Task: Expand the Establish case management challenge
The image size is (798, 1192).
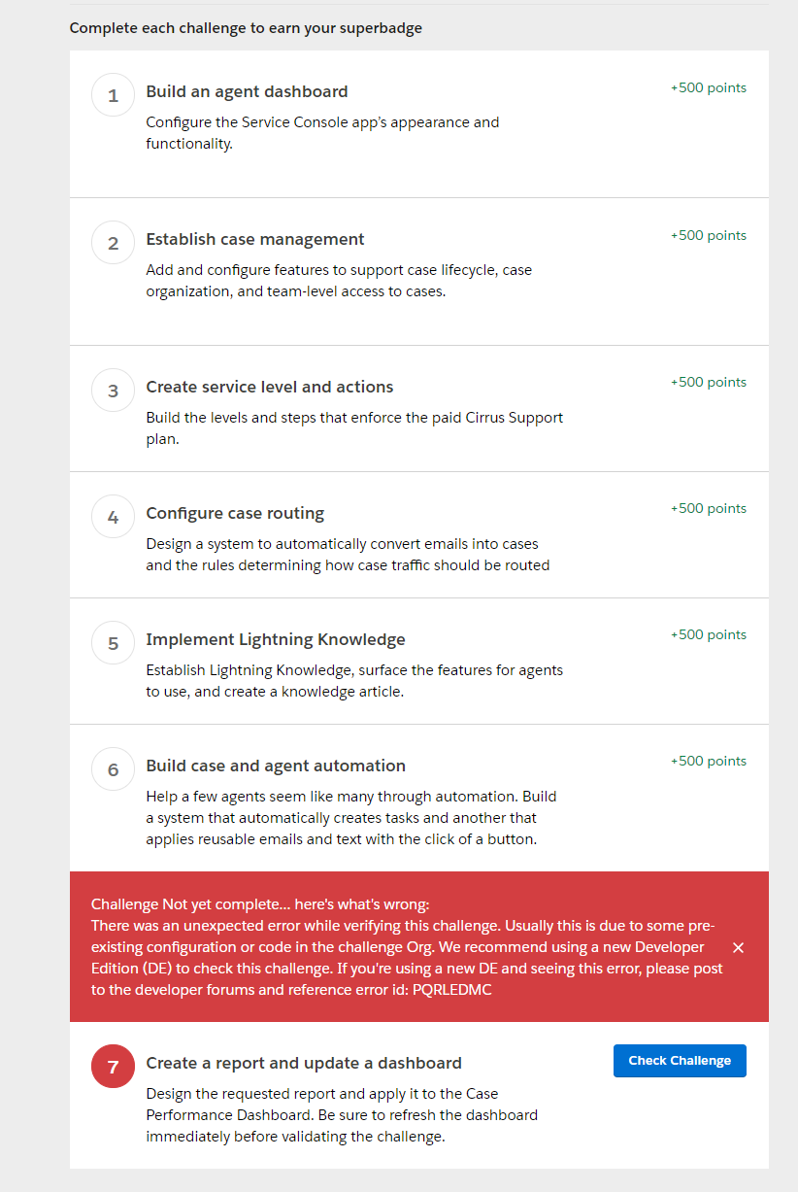Action: coord(254,239)
